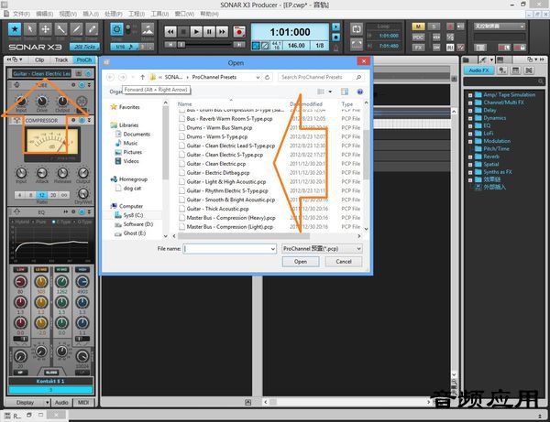
Task: Expand the Dynamics folder in browser
Action: tap(470, 118)
